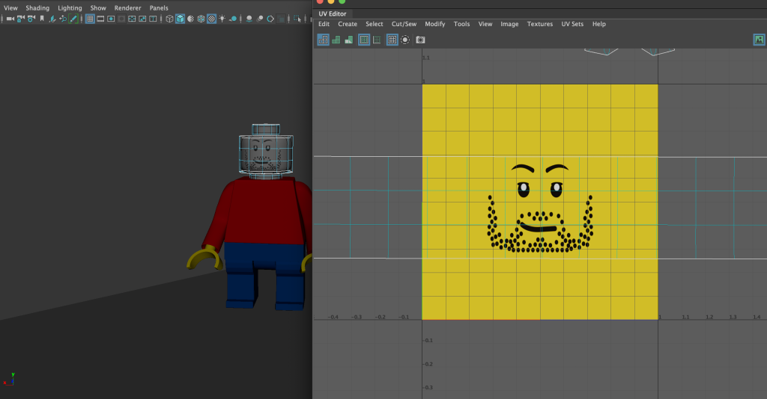Click the Select Camera icon in viewport toolbar
The height and width of the screenshot is (399, 767).
click(x=10, y=19)
